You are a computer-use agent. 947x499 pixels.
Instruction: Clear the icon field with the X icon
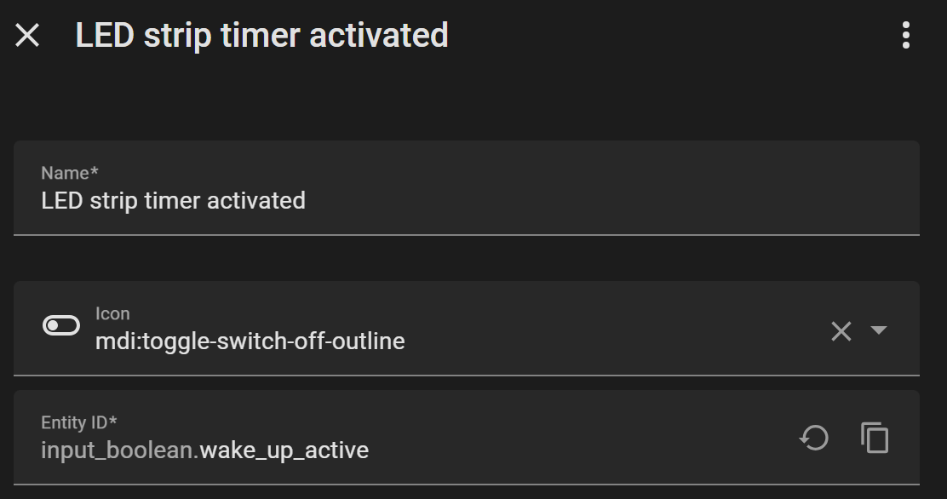tap(841, 330)
